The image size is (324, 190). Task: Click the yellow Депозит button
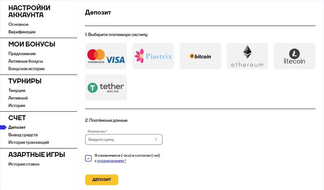(x=102, y=180)
